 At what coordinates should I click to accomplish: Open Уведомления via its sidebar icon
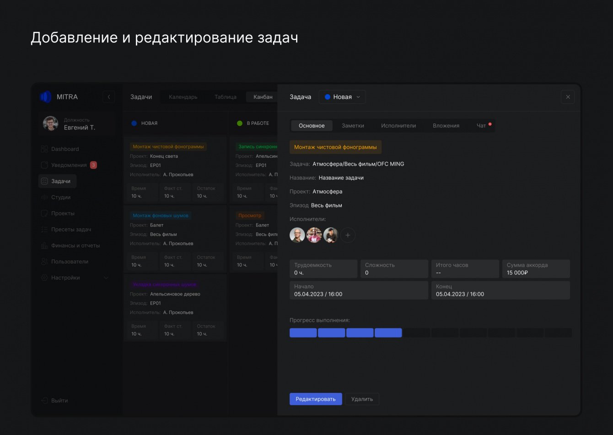pyautogui.click(x=44, y=165)
